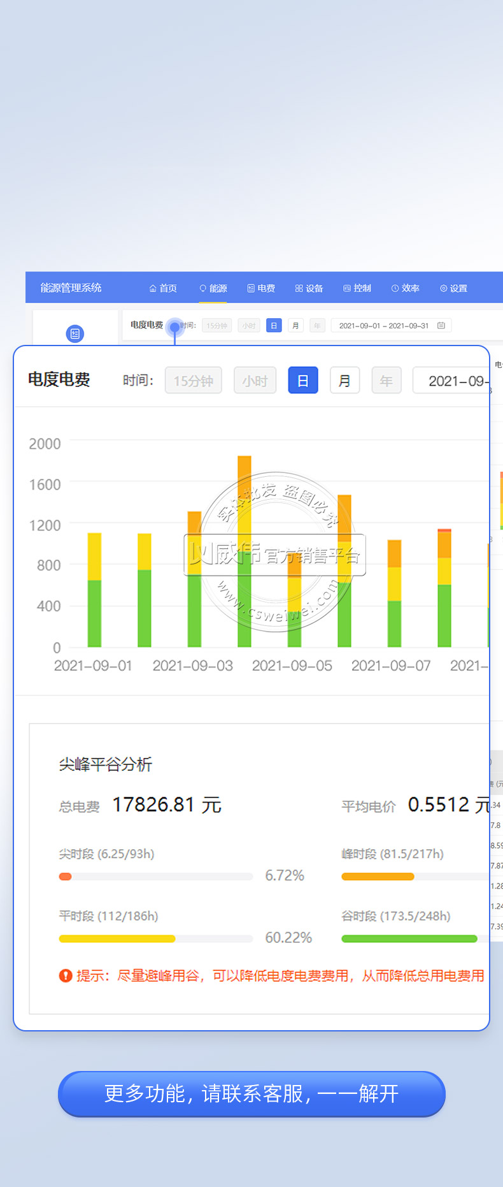This screenshot has width=503, height=1187.
Task: Open the 设备 tab
Action: click(x=309, y=288)
